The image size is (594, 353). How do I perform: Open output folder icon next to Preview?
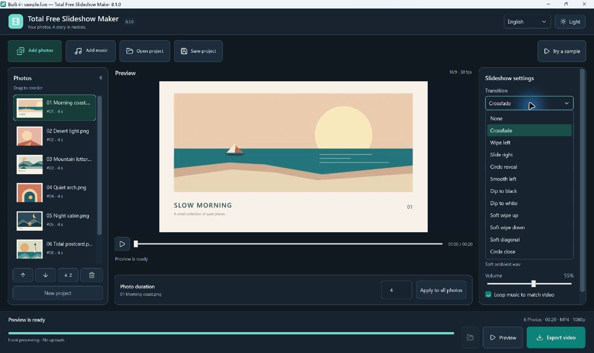(470, 338)
